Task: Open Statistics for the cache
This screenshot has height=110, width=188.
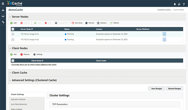Action: click(102, 23)
